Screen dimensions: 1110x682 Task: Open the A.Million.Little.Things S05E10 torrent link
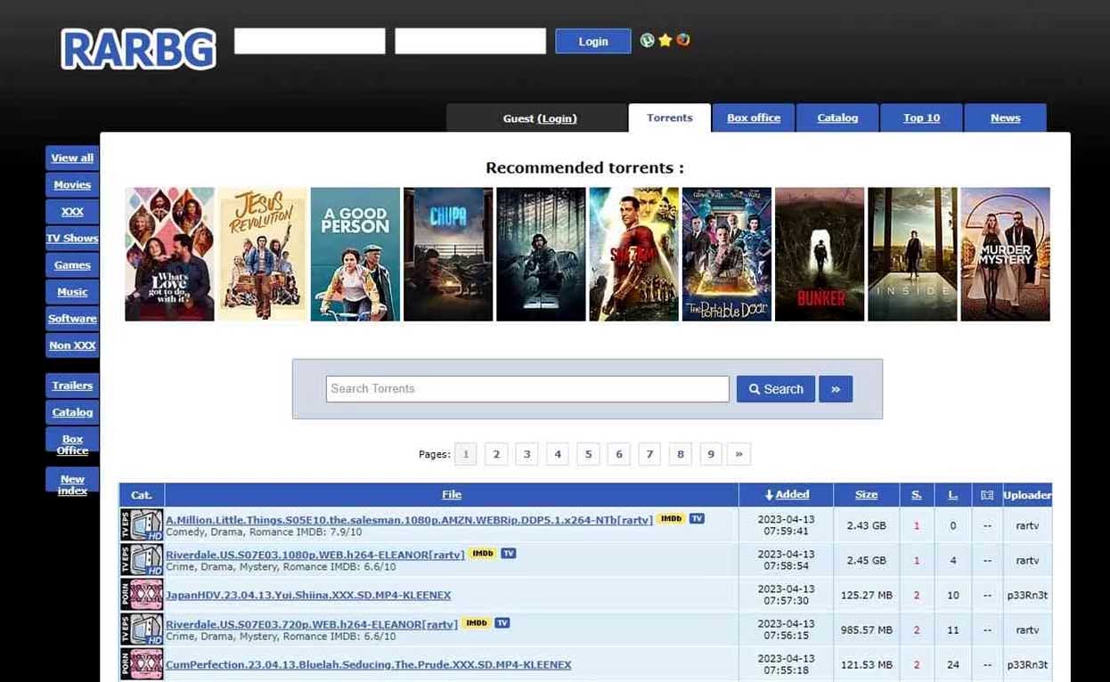pyautogui.click(x=410, y=520)
